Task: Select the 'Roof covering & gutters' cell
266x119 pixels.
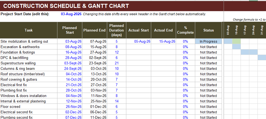Action: pyautogui.click(x=29, y=79)
